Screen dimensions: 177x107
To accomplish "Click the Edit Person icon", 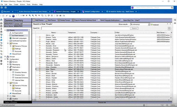I will coord(46,20).
